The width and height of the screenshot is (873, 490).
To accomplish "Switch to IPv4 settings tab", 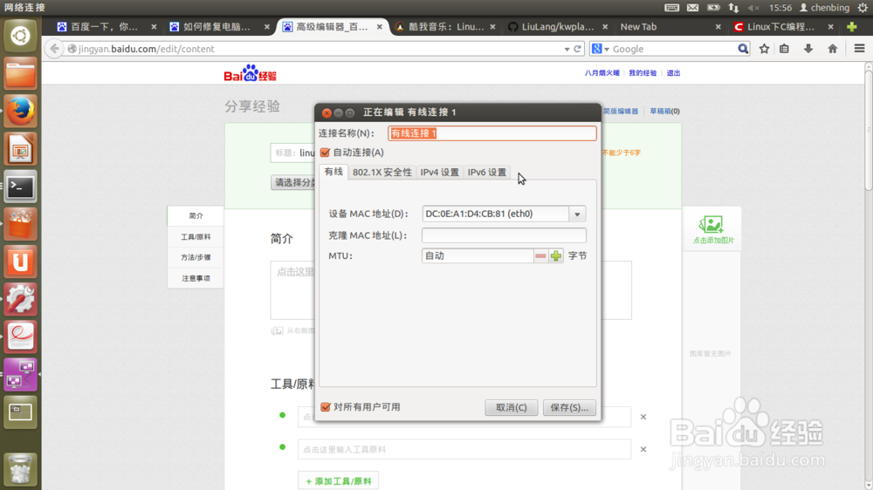I will (439, 173).
